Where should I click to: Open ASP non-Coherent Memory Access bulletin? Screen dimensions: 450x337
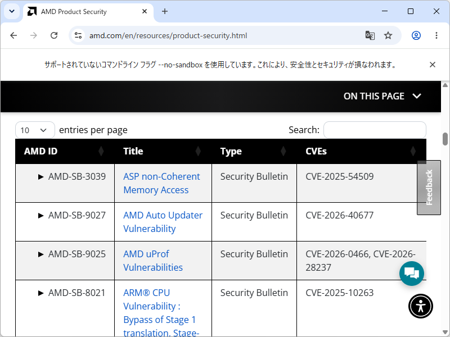(161, 184)
